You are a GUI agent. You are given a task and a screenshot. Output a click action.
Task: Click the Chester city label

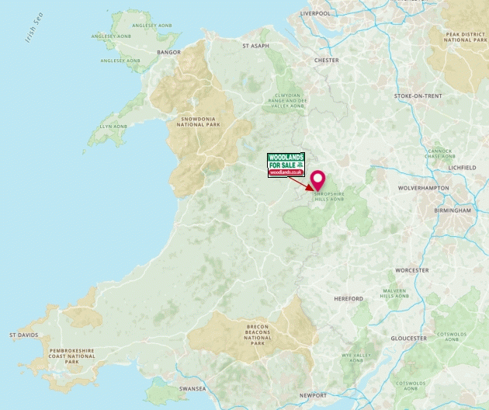[327, 61]
